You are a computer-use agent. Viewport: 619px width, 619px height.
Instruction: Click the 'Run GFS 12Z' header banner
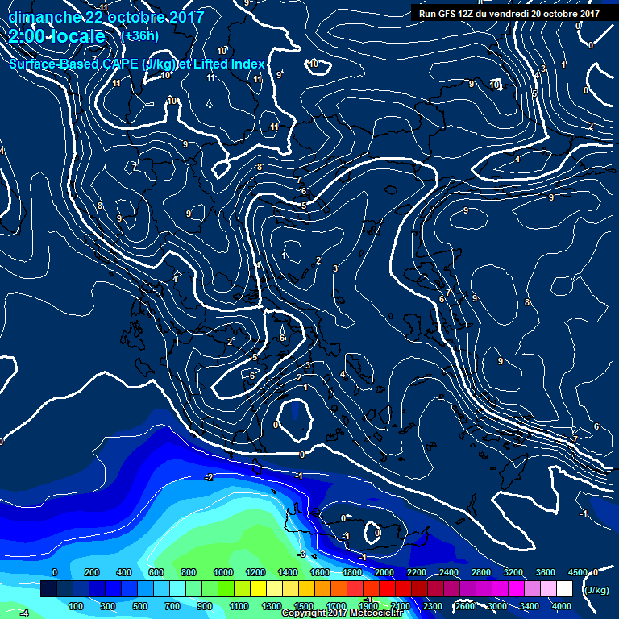[508, 13]
